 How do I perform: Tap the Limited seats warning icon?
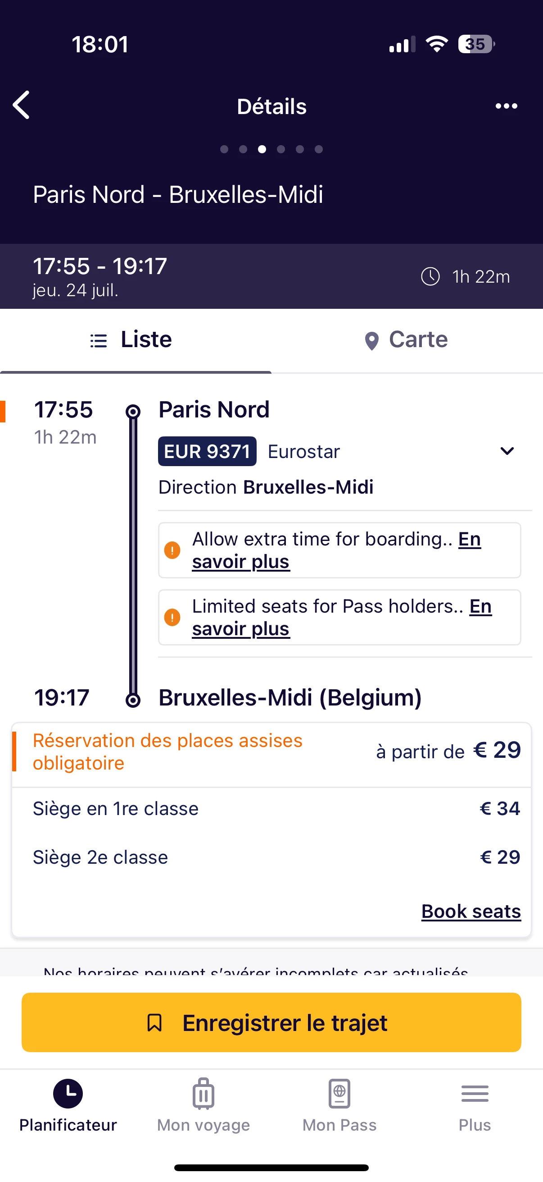click(x=172, y=617)
